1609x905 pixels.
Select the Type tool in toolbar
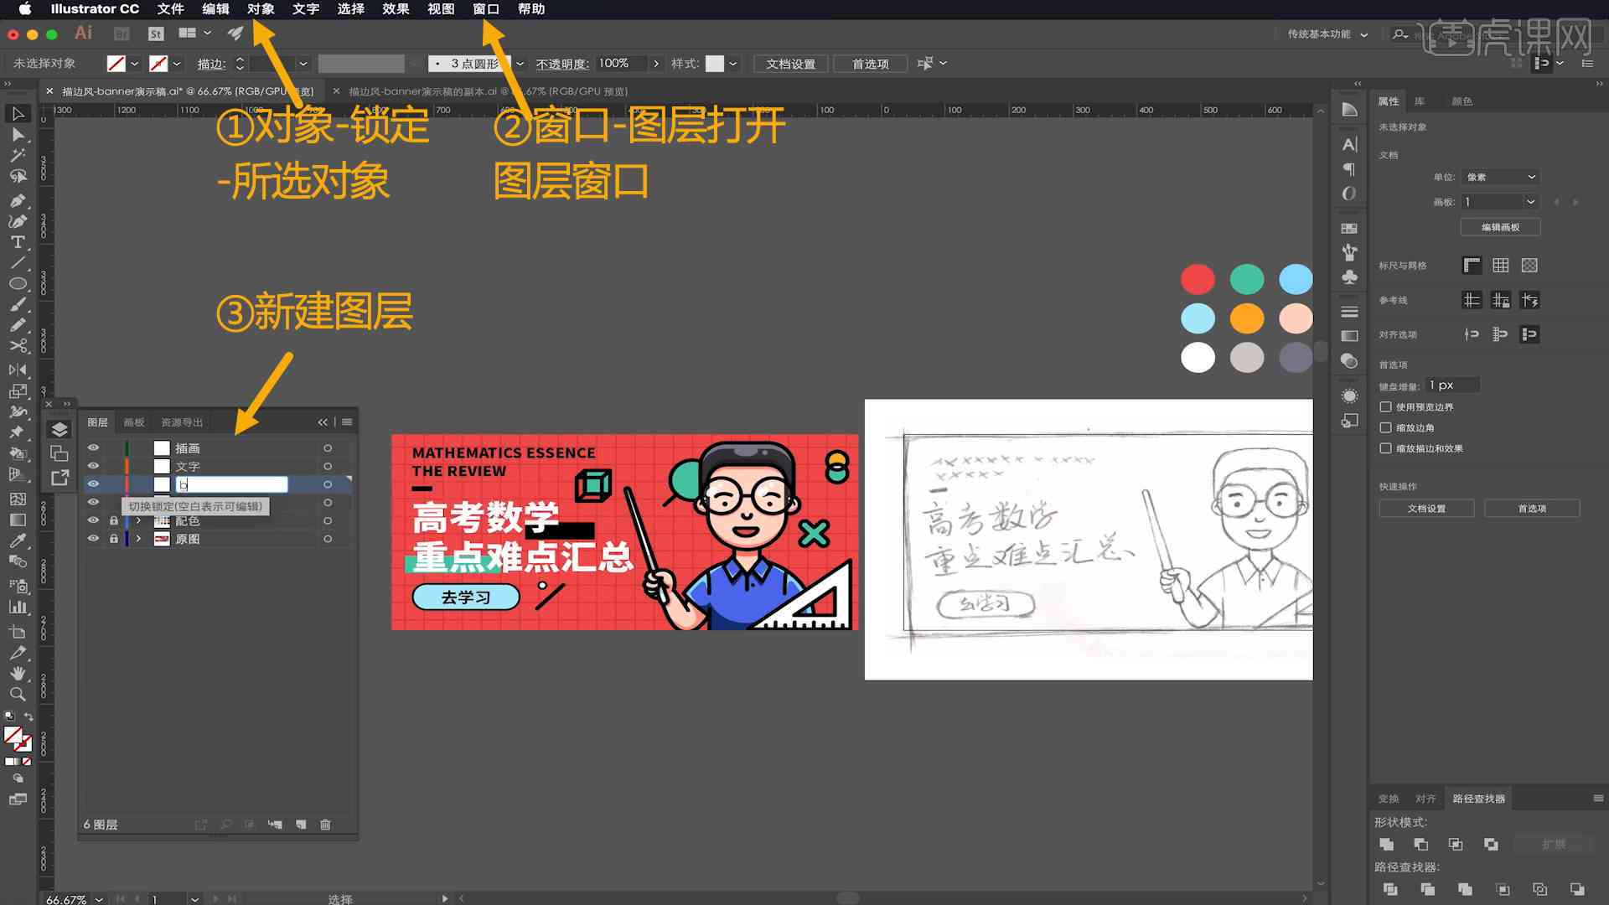pos(15,240)
